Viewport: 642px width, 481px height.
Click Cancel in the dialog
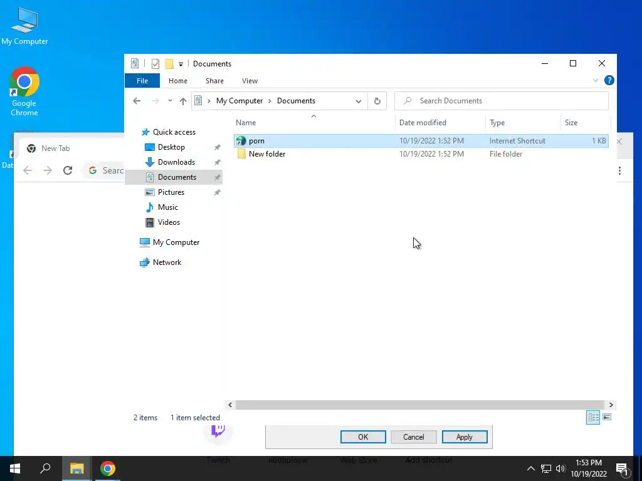(414, 437)
